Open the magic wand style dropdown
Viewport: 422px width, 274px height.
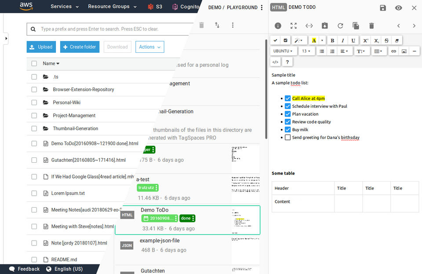298,40
